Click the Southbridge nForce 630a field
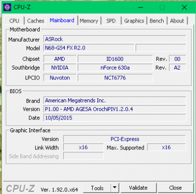The height and width of the screenshot is (194, 196). (115, 68)
